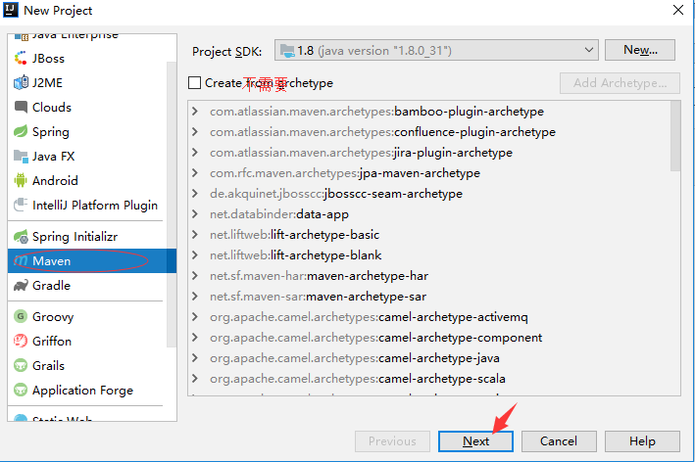
Task: Expand lift-archetype-blank entry
Action: 195,255
